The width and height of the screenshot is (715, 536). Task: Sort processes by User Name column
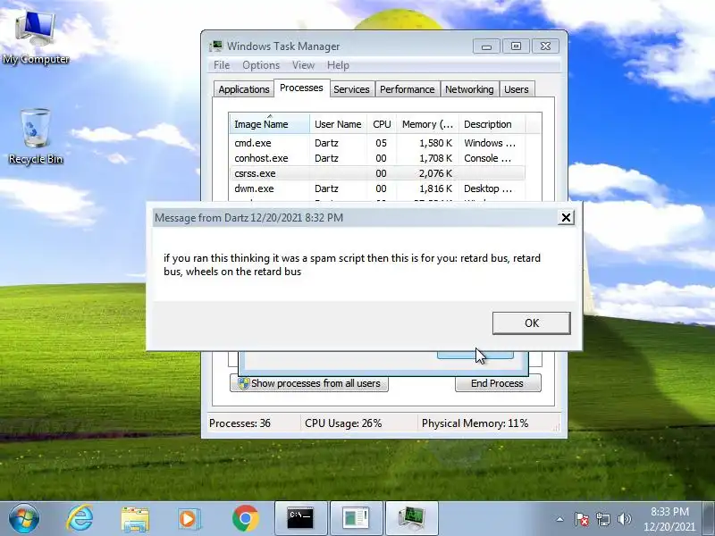[338, 124]
